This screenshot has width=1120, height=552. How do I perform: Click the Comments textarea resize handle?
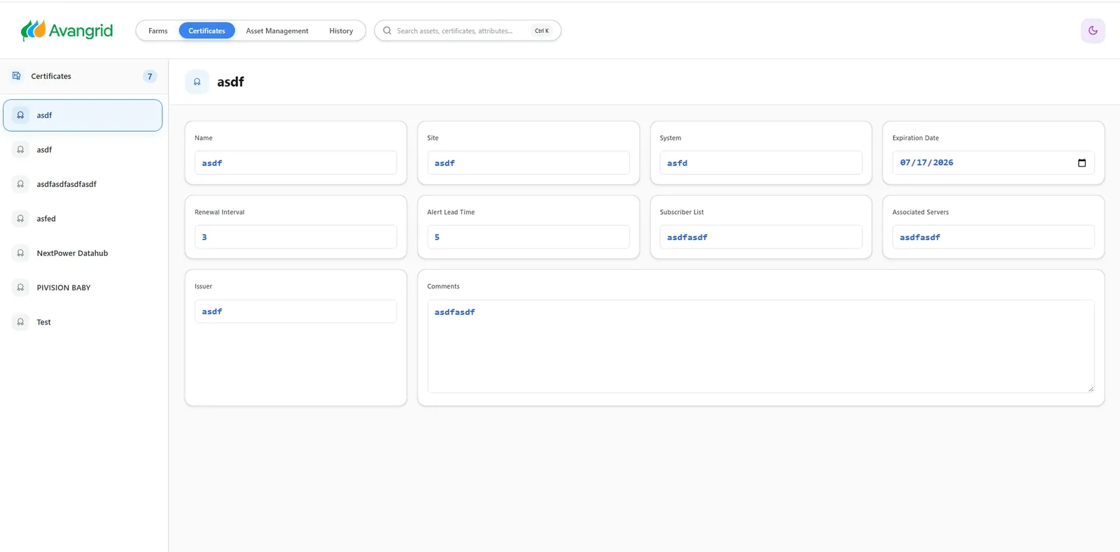pos(1091,389)
